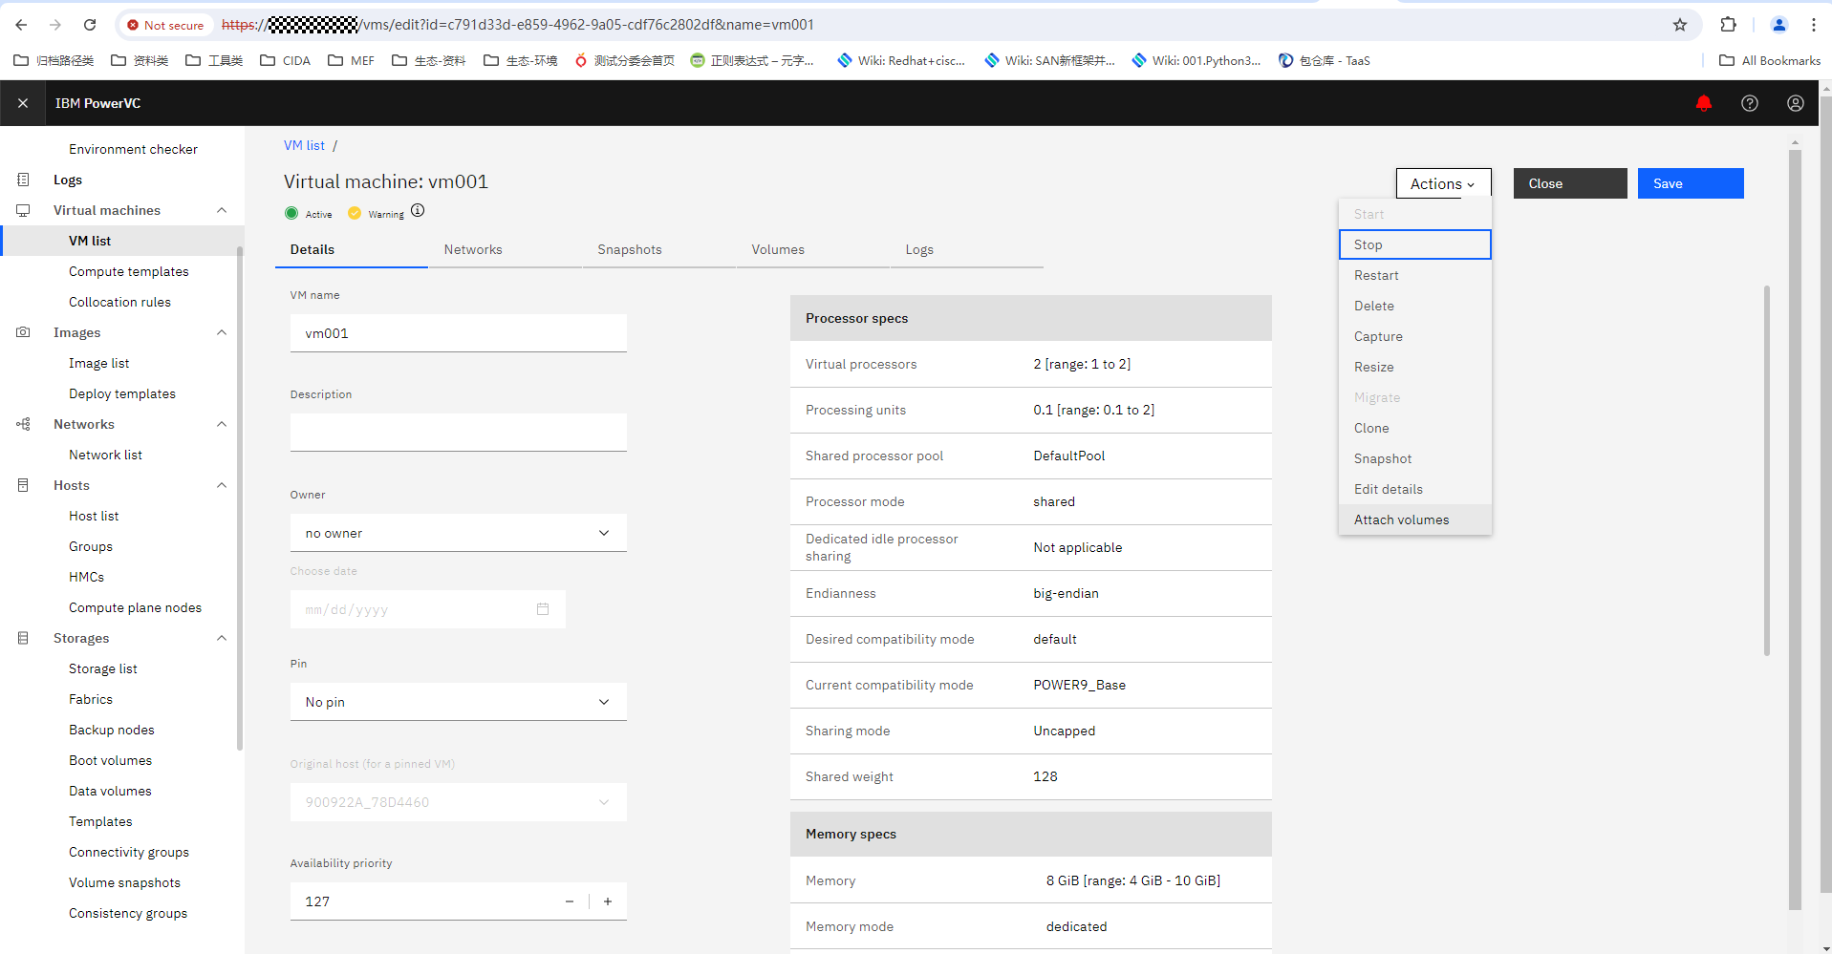Choose Stop from the Actions menu
This screenshot has height=954, width=1832.
click(x=1414, y=244)
